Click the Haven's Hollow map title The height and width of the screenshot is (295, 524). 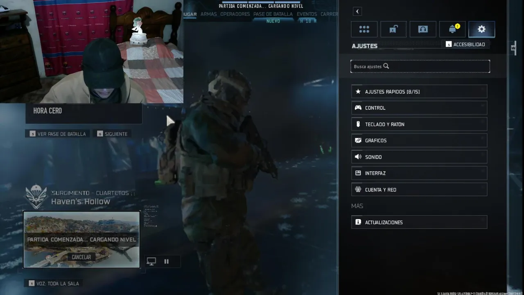click(81, 202)
